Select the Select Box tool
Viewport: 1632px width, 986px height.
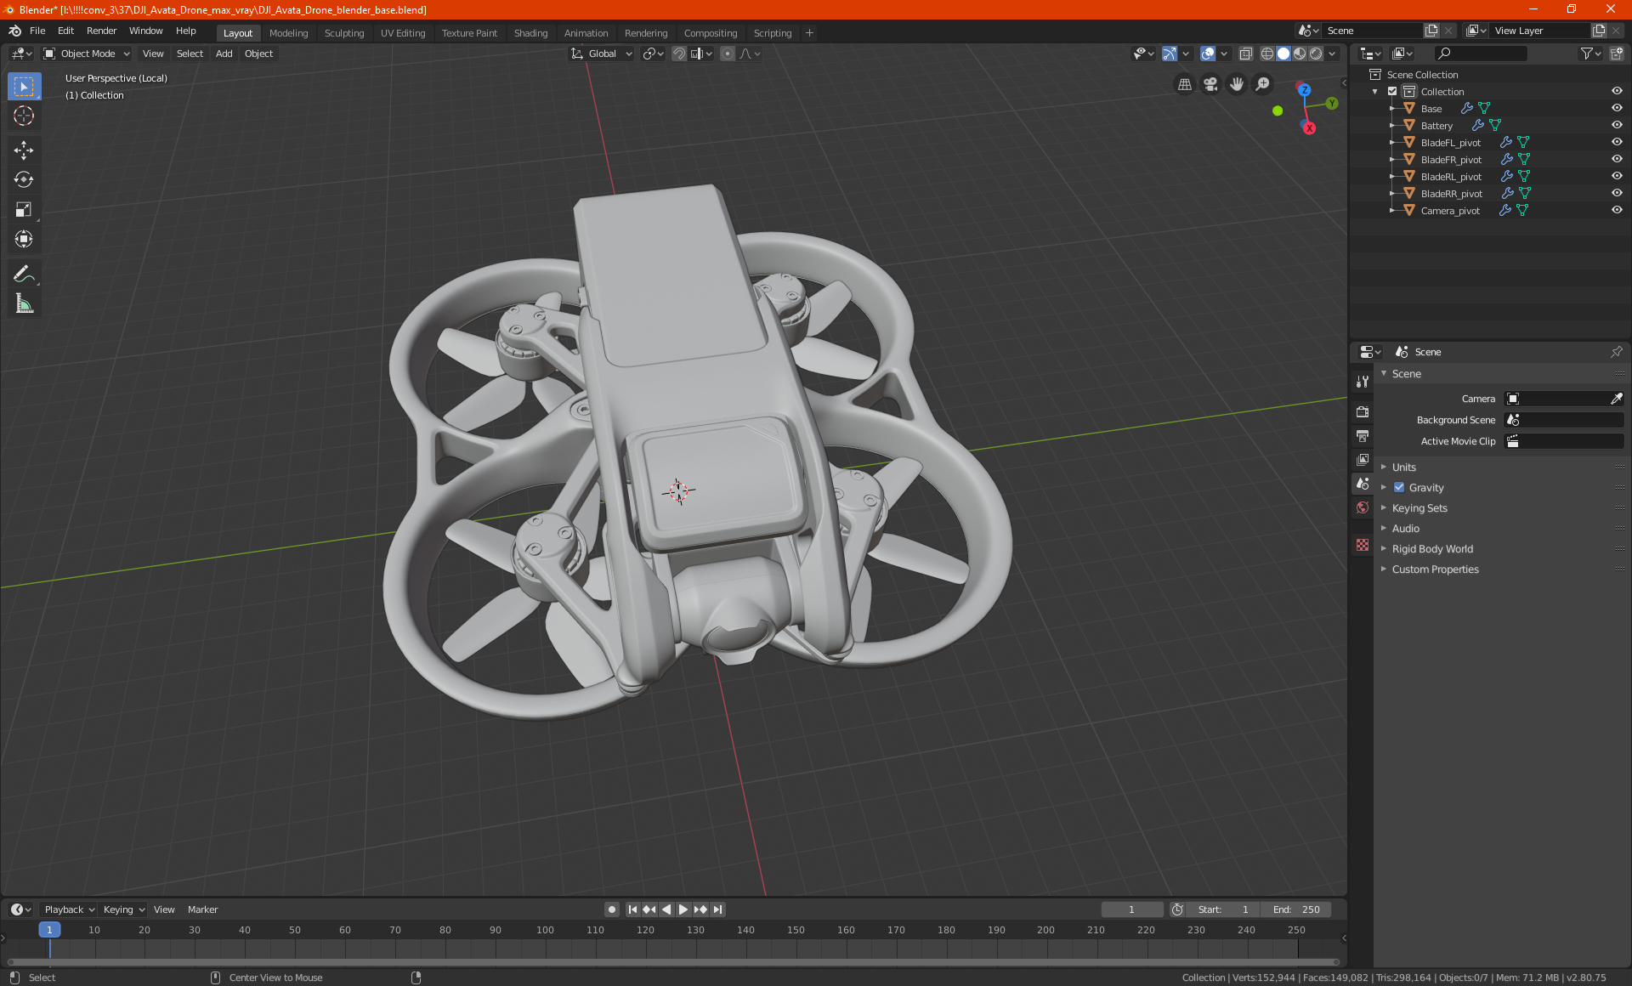[x=24, y=87]
